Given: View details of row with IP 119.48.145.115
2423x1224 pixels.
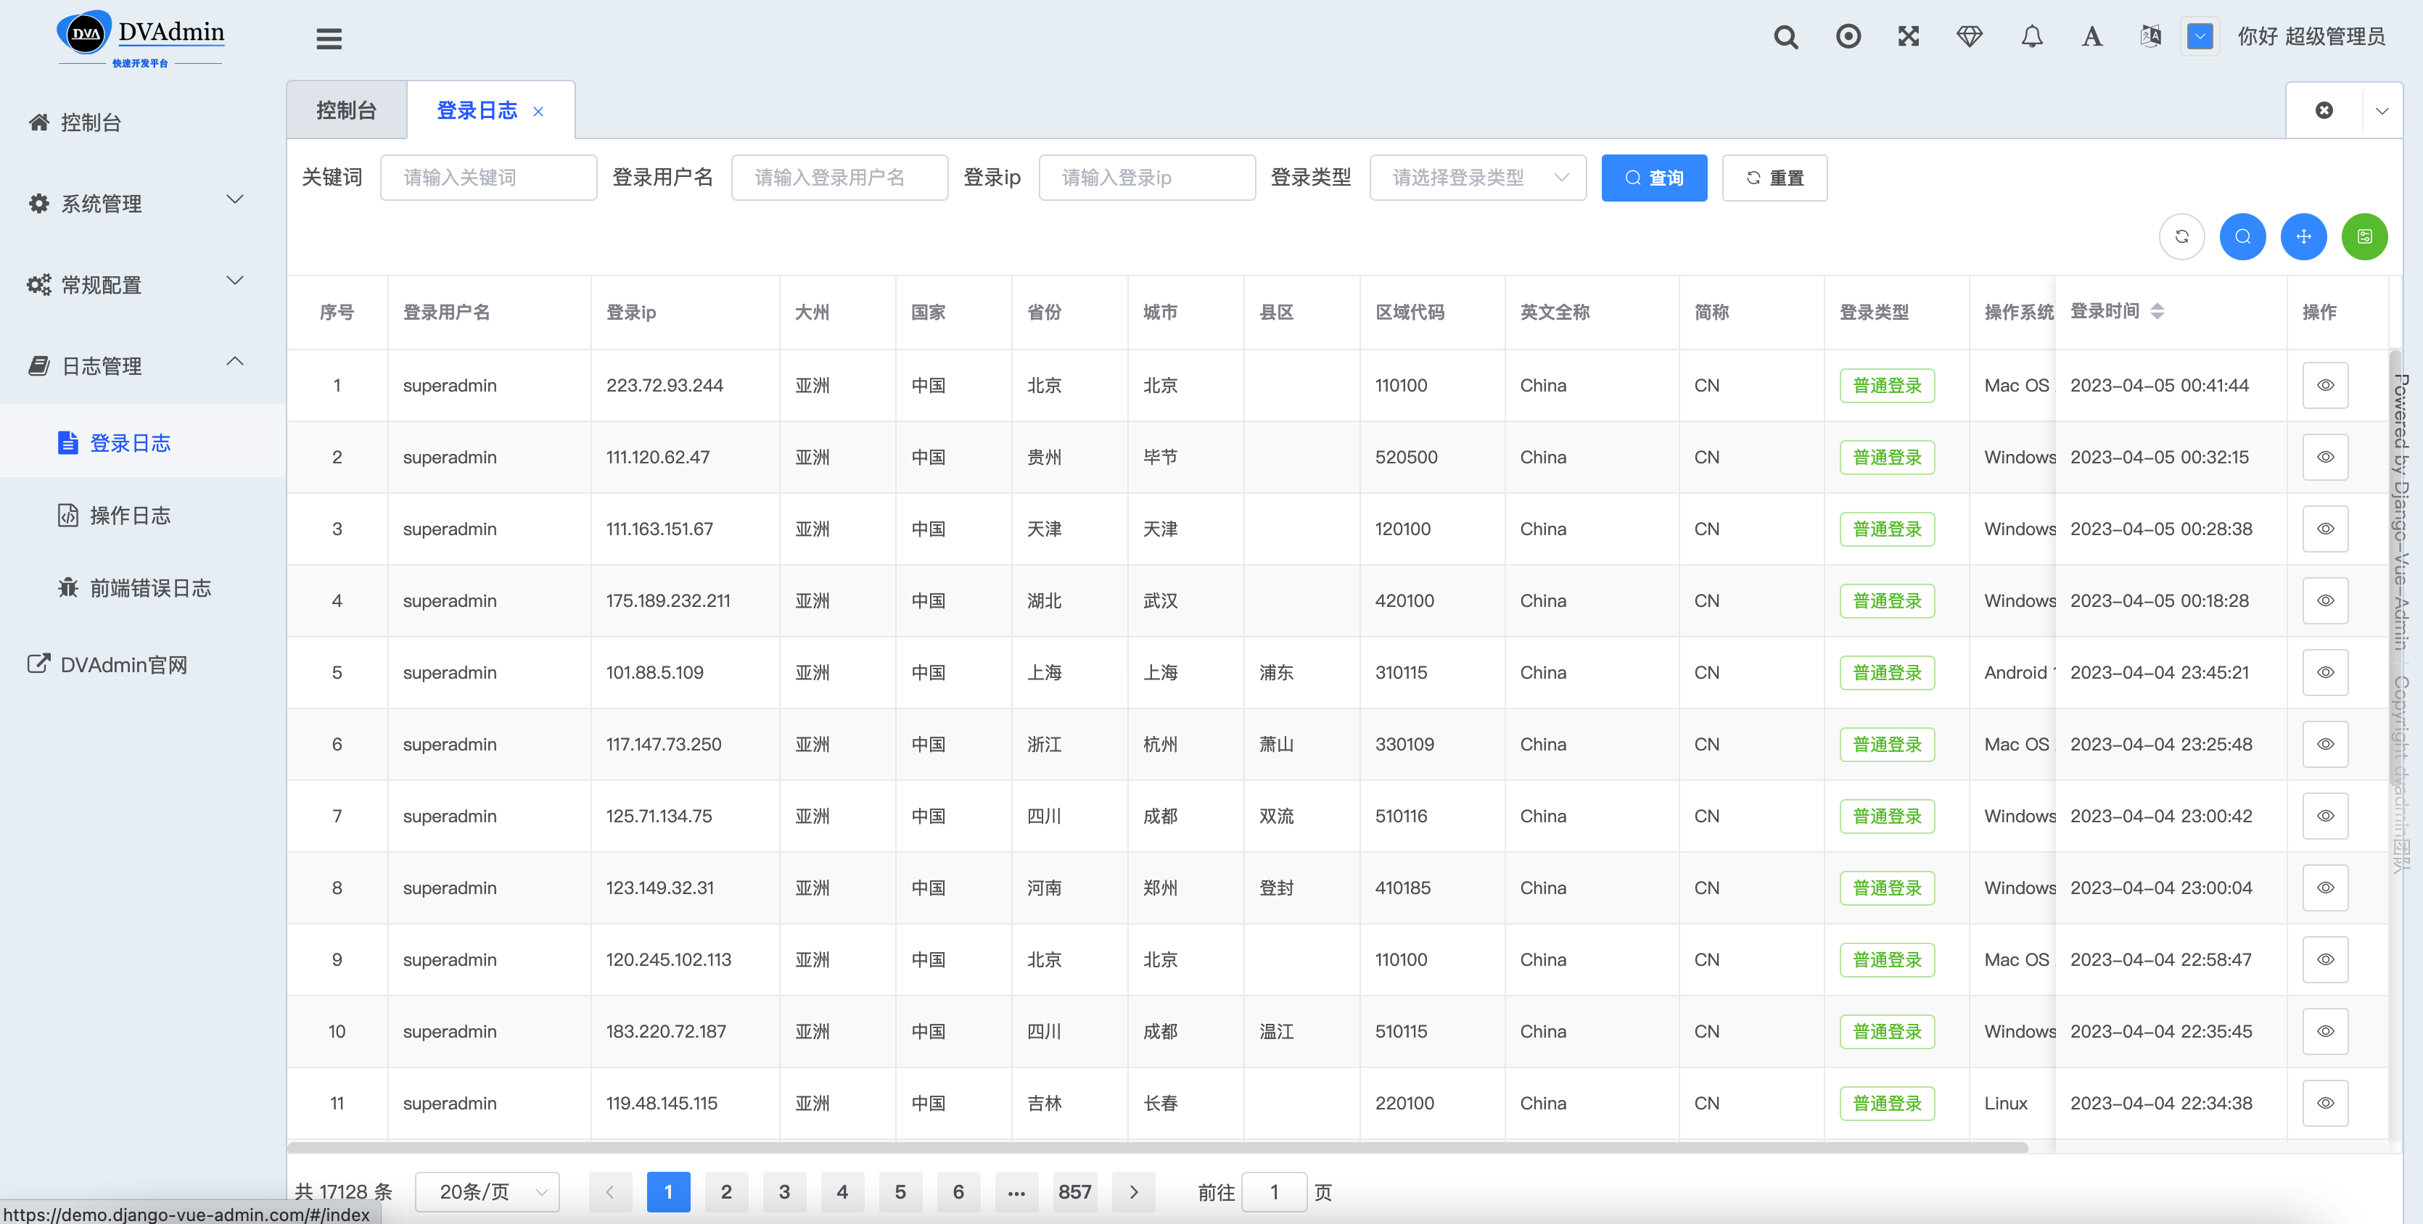Looking at the screenshot, I should (2324, 1103).
